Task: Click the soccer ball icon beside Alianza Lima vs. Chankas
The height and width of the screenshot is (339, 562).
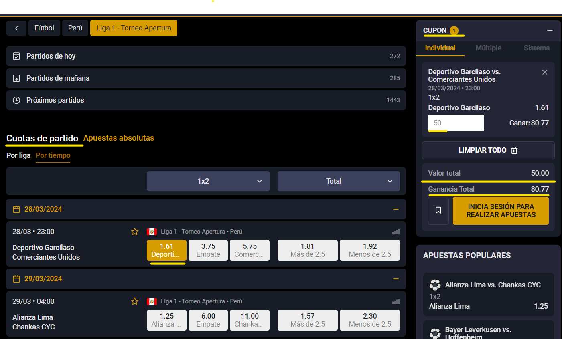Action: [436, 285]
